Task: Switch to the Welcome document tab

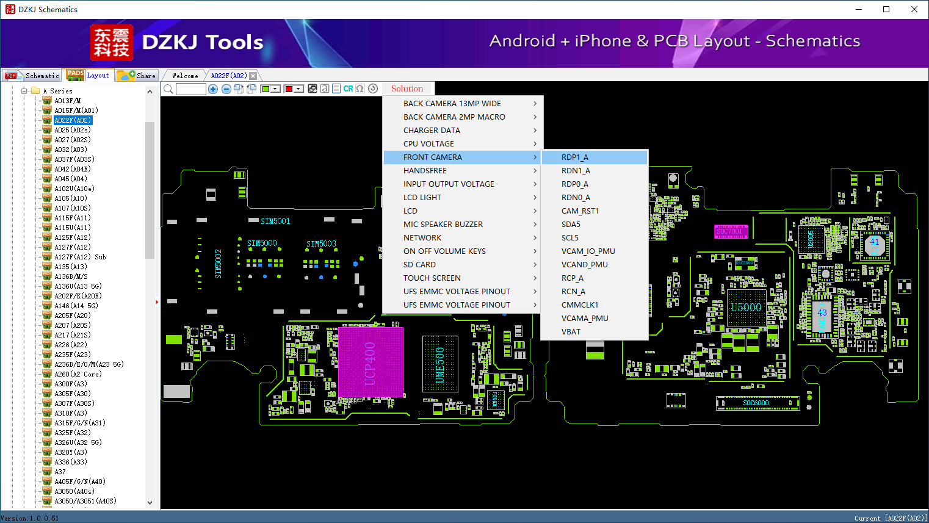Action: pos(185,76)
